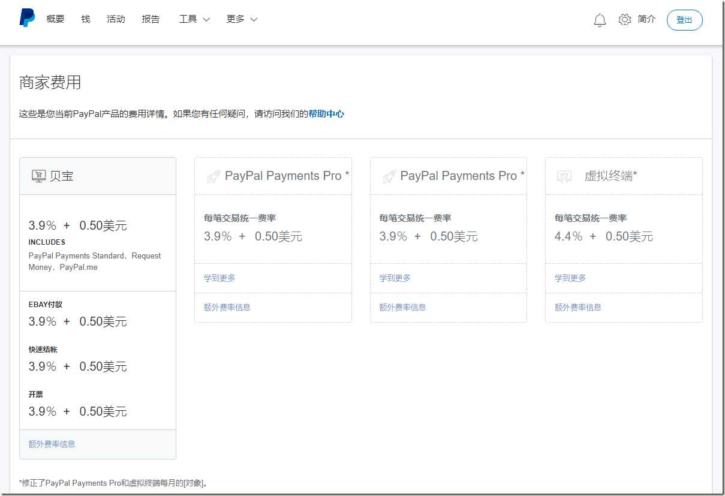Open the 报告 menu item
Screen dimensions: 725x496
pos(151,19)
